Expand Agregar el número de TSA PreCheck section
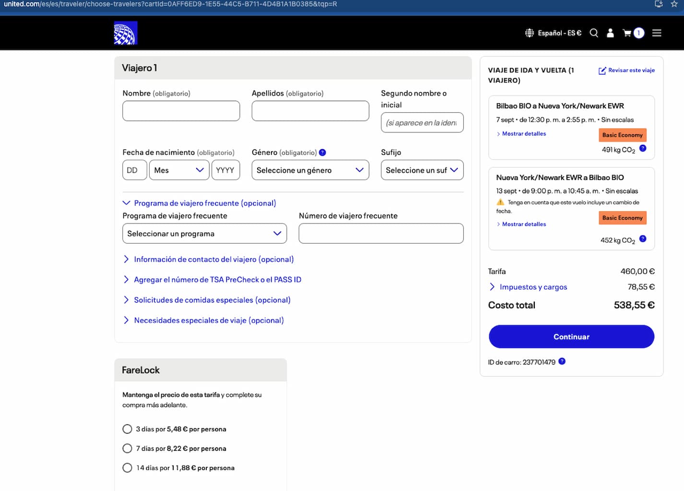This screenshot has height=491, width=684. [212, 280]
